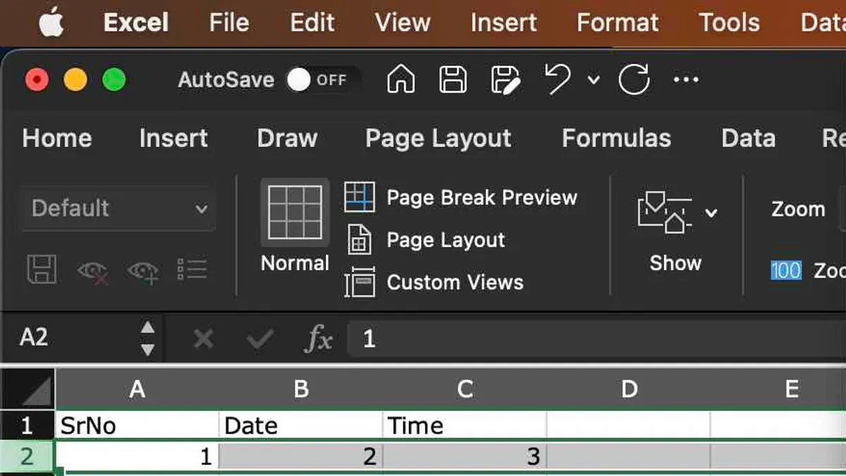Click the Zoom to 100 percent icon
This screenshot has height=476, width=846.
pos(786,271)
